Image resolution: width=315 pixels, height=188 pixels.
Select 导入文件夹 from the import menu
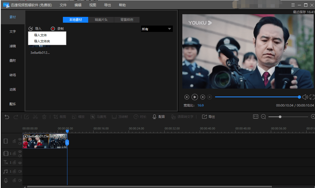click(x=42, y=41)
